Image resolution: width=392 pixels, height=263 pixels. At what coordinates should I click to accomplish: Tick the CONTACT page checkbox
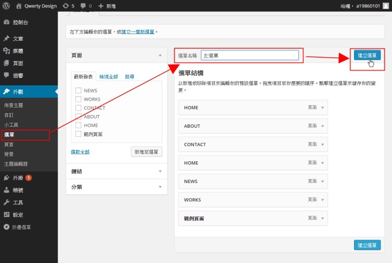78,108
